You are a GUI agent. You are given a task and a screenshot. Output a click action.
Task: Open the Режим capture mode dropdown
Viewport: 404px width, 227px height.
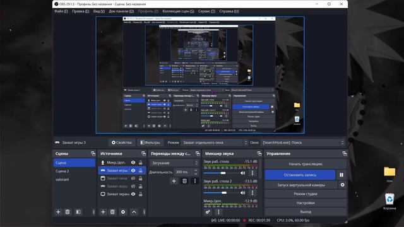point(215,143)
